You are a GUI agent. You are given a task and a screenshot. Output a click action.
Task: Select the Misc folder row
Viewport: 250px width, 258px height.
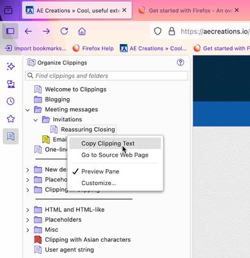tap(52, 230)
